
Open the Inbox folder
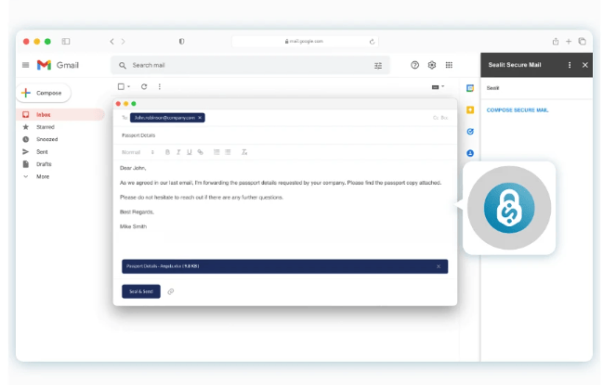pos(44,115)
